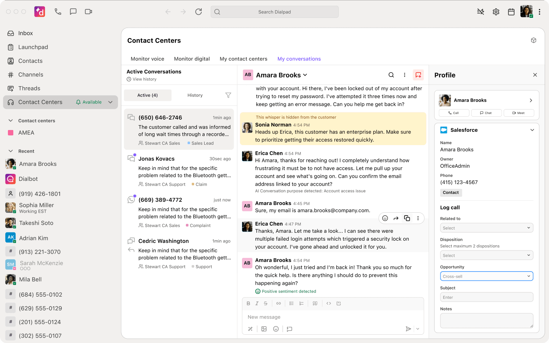Click the Call button in Profile

pos(454,113)
